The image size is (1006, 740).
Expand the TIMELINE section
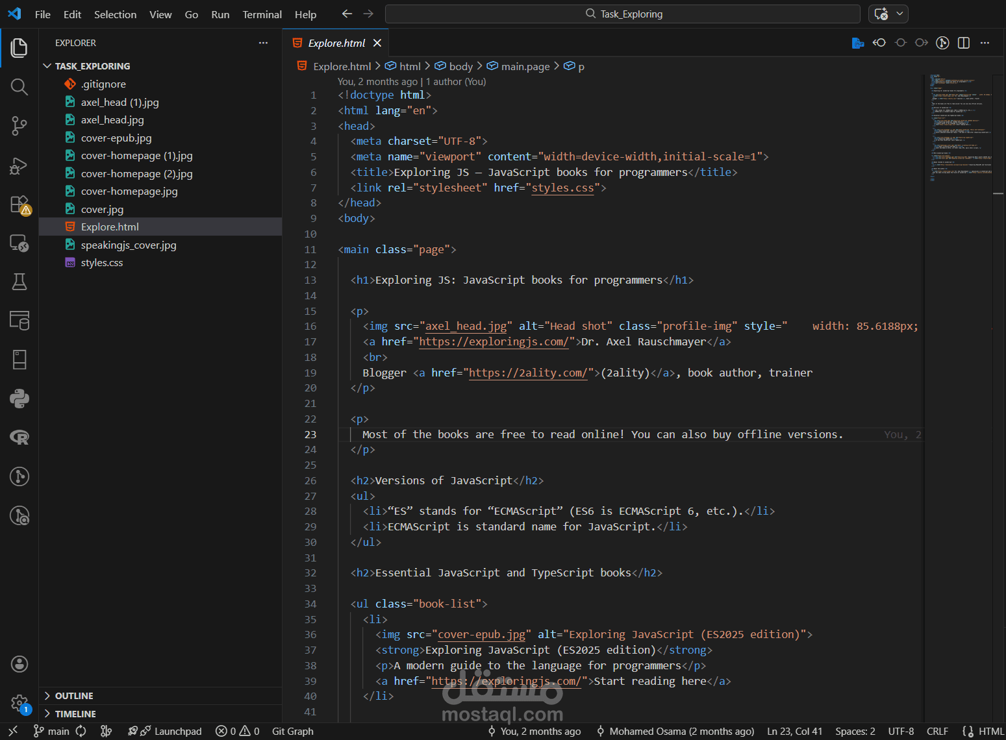(x=75, y=714)
